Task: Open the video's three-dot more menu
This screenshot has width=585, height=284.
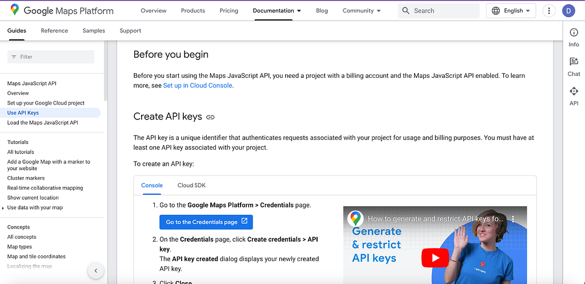Action: click(x=513, y=219)
